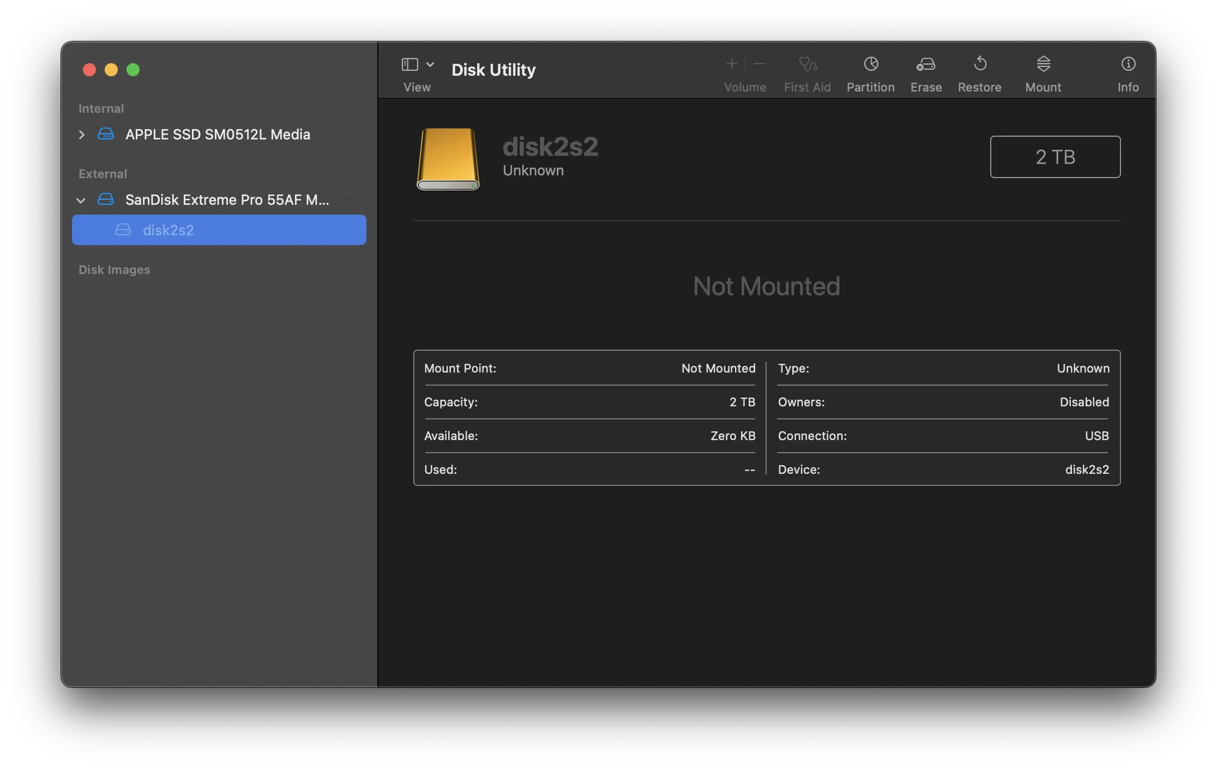Click the 2 TB capacity box
The width and height of the screenshot is (1217, 768).
pos(1055,157)
